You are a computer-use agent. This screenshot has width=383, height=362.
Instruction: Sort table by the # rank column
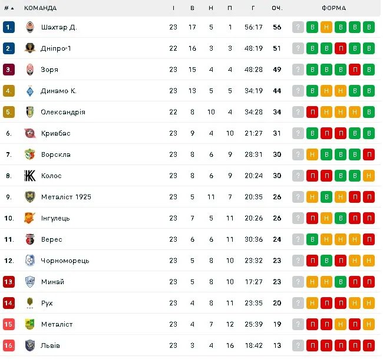click(x=9, y=8)
